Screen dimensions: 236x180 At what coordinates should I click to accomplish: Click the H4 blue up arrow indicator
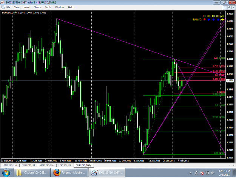pyautogui.click(x=209, y=20)
